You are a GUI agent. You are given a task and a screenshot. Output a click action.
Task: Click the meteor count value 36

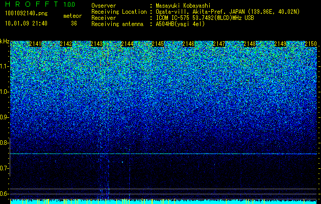pyautogui.click(x=74, y=23)
